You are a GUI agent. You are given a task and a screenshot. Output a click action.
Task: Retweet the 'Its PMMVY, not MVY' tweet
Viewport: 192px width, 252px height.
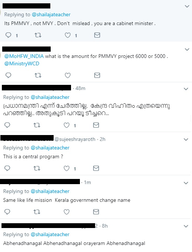tap(38, 35)
